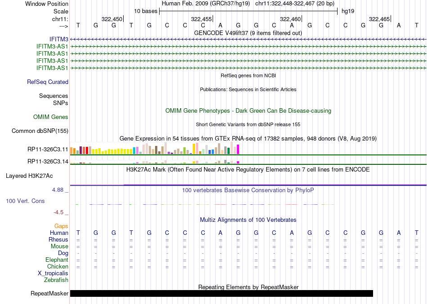Select the Zebrafish alignment row label

[56, 280]
